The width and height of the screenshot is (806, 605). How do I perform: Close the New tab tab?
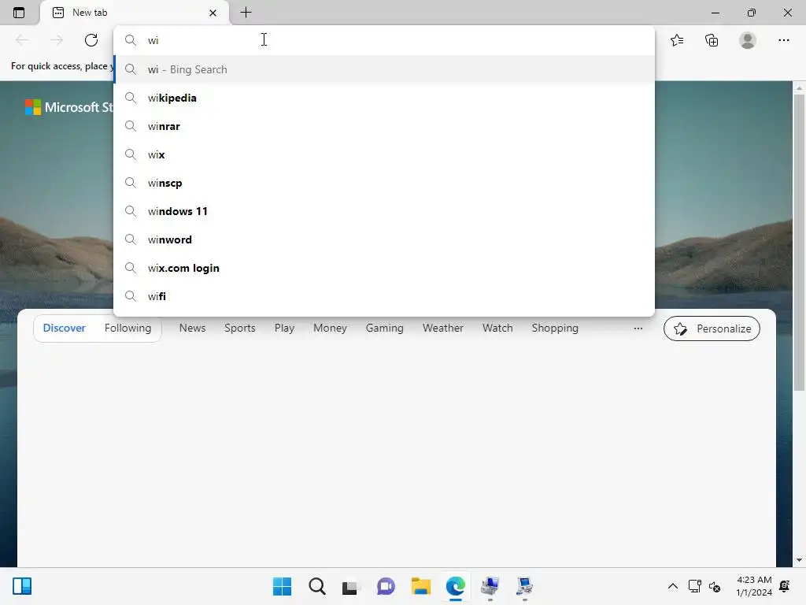point(213,13)
